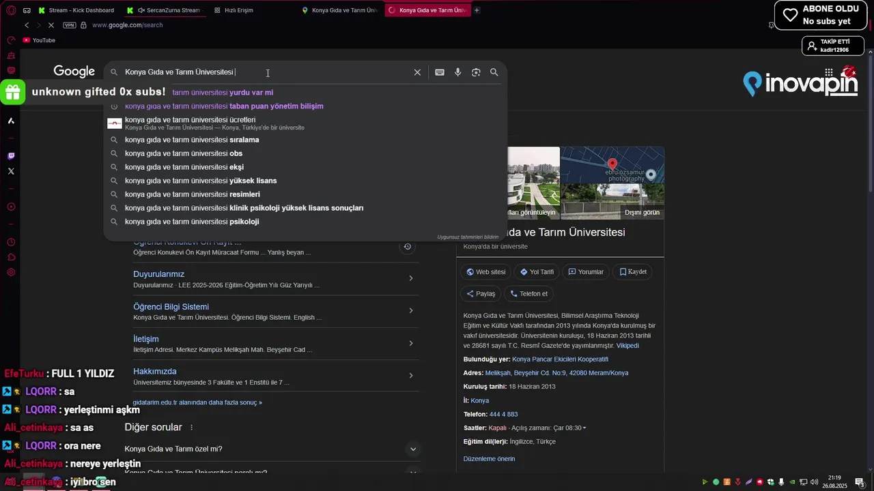The image size is (874, 491).
Task: Click the Yol Tarifi directions button
Action: point(536,271)
